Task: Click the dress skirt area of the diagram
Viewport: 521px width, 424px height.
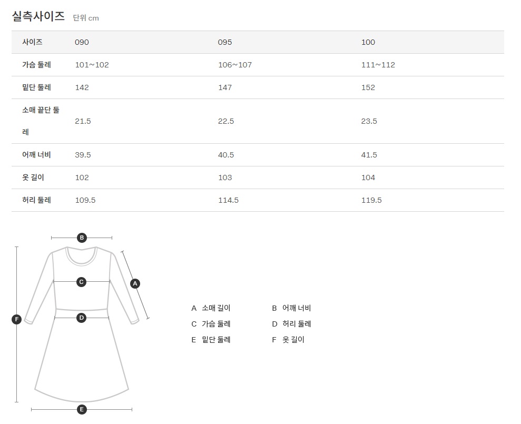Action: 82,358
